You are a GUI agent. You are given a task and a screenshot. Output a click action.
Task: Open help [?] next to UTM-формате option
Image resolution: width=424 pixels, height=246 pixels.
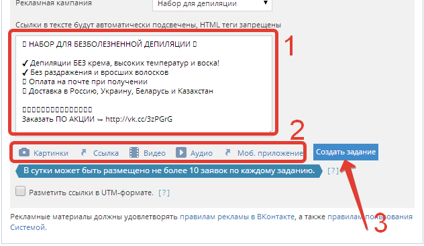click(164, 193)
